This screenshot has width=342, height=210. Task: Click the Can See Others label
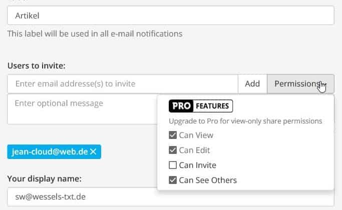point(208,180)
